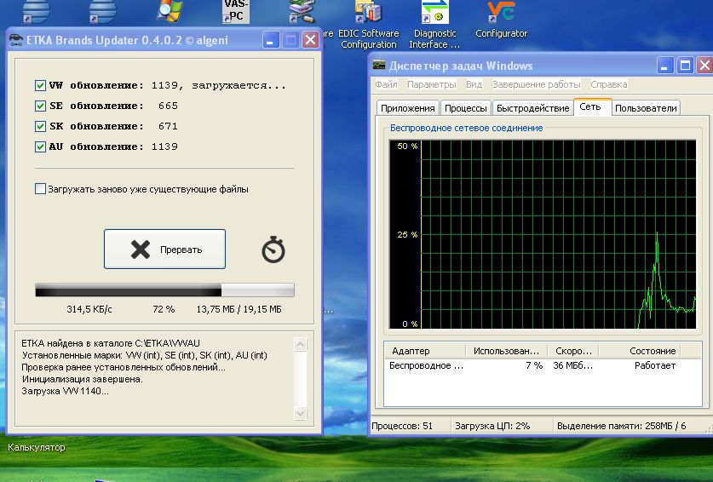Viewport: 713px width, 482px height.
Task: Click the download progress bar
Action: (164, 290)
